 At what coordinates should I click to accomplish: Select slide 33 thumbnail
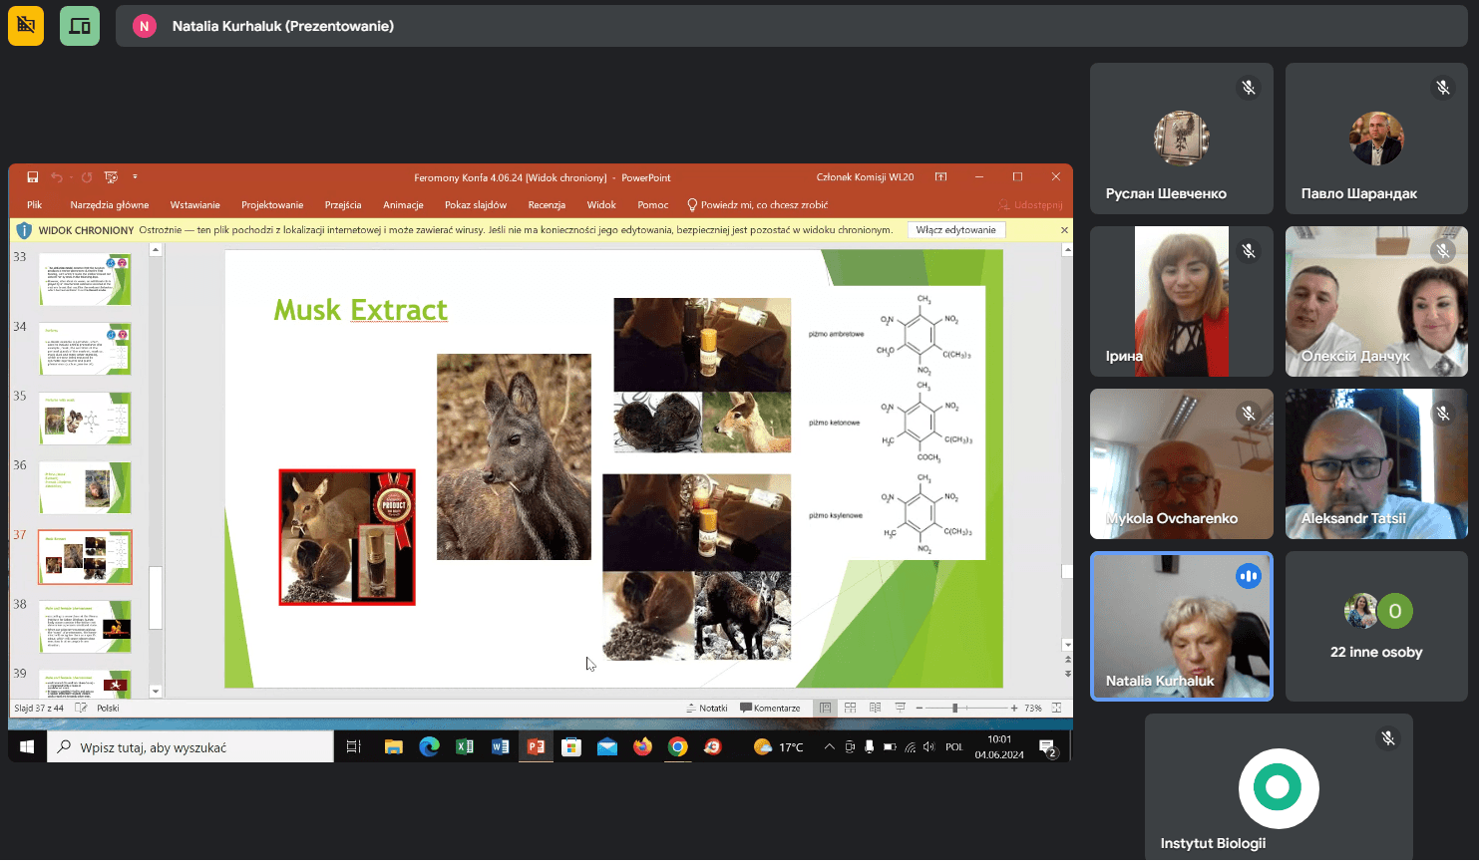click(85, 278)
